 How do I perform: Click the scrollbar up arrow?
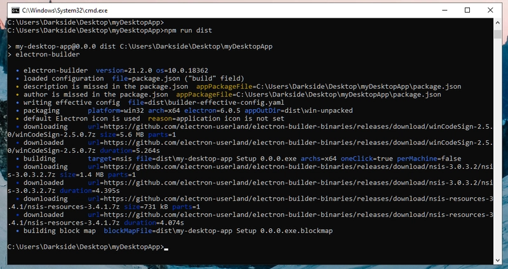[x=498, y=23]
